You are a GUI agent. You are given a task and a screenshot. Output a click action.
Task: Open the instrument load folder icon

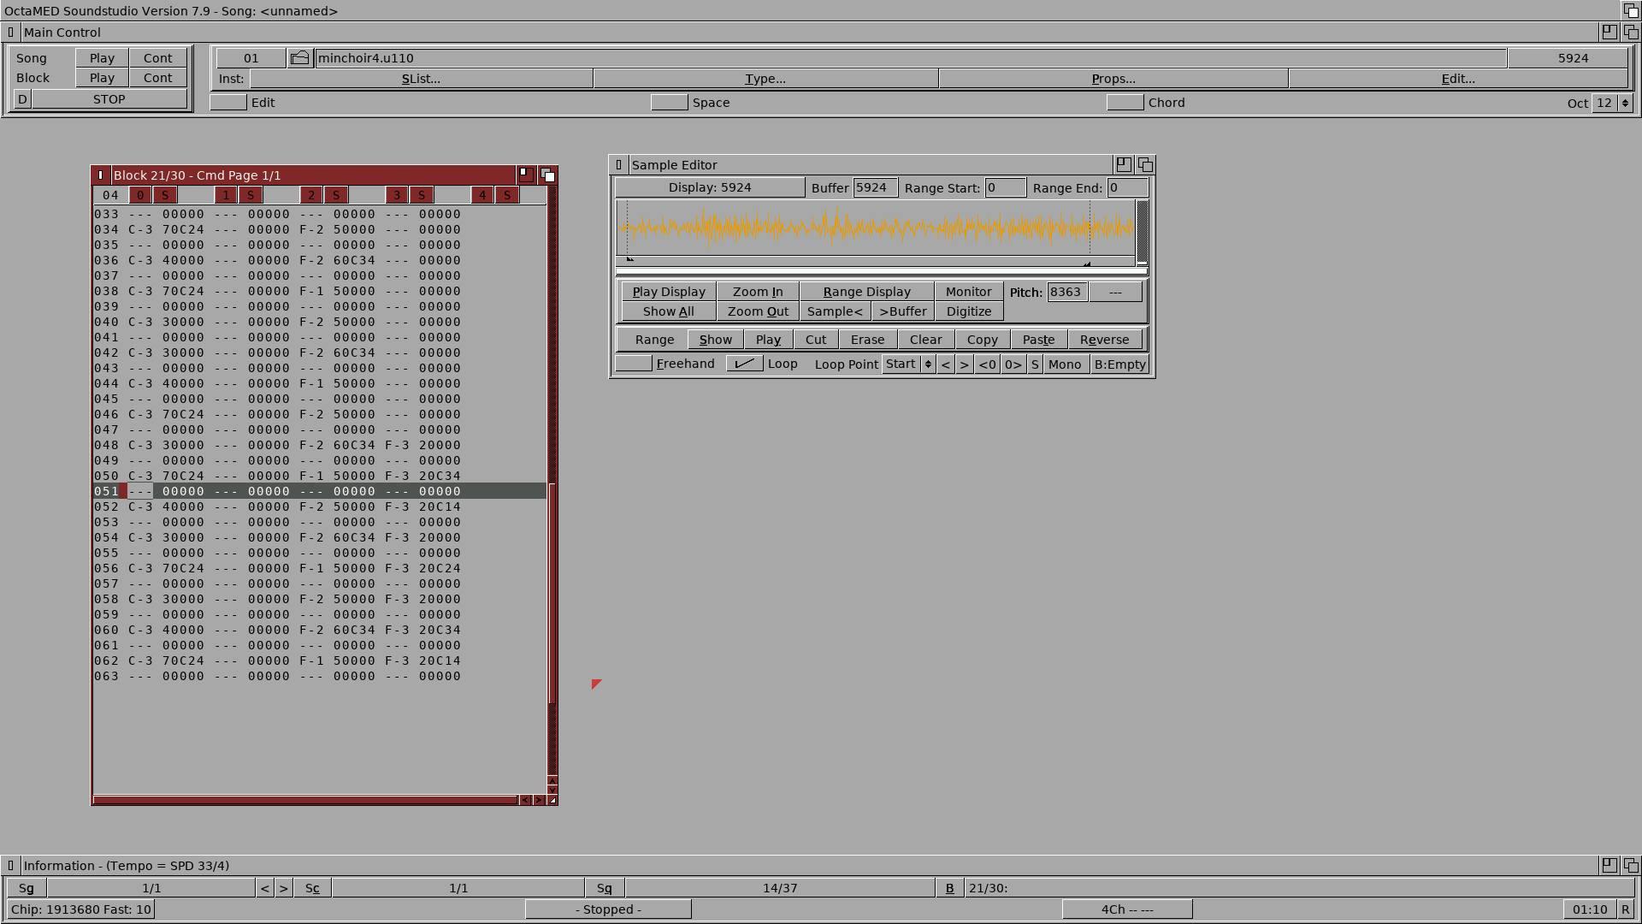[299, 58]
